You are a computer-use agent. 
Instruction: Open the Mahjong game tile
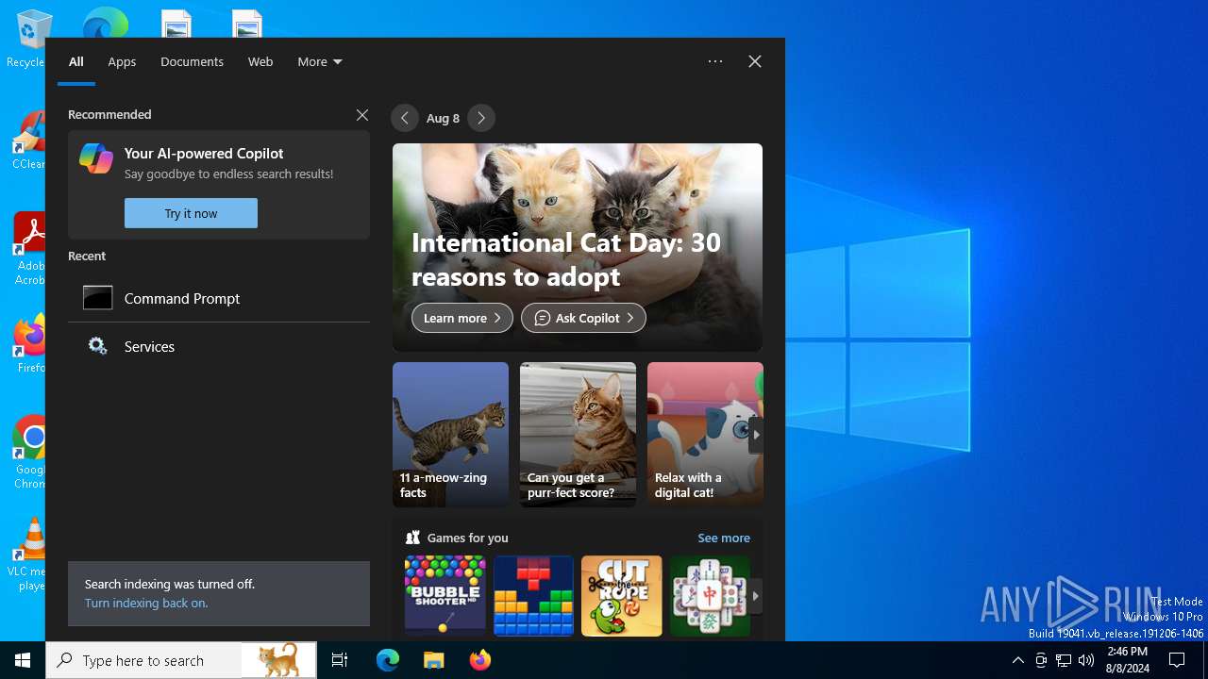point(710,596)
